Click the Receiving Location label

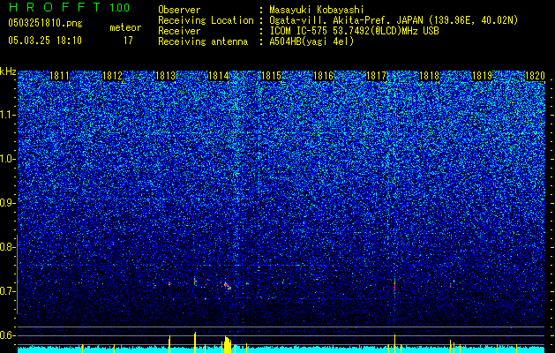coord(206,20)
